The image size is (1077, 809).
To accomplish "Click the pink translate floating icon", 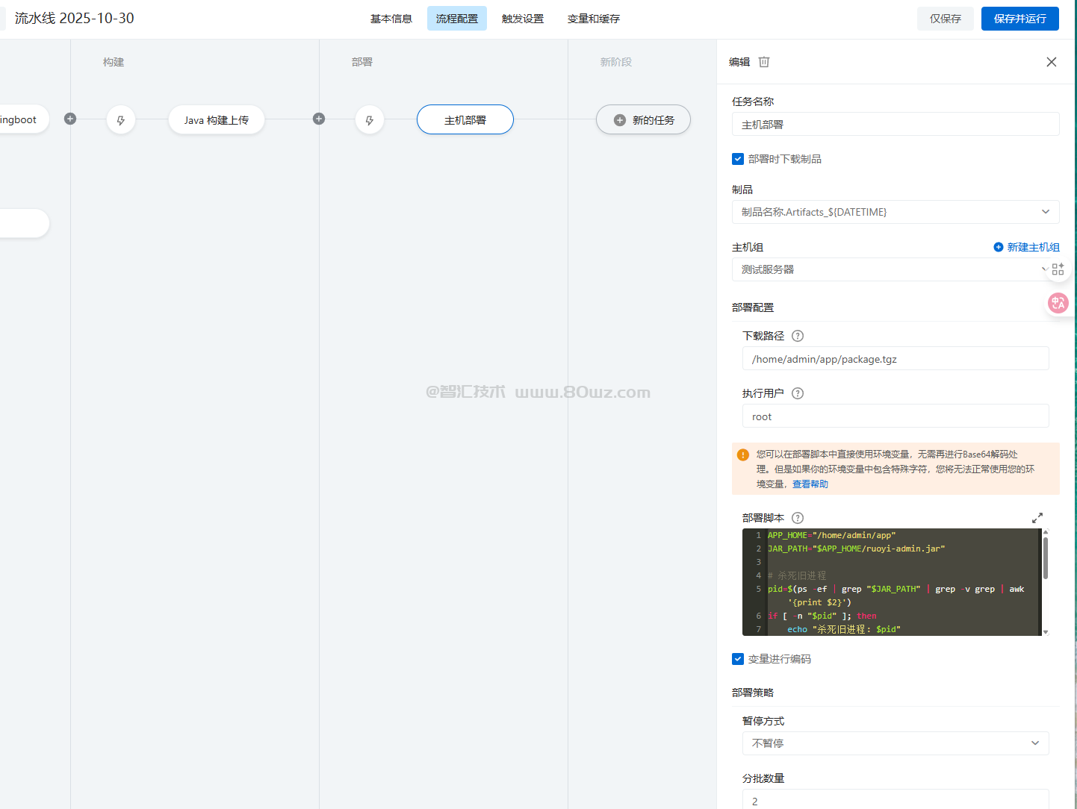I will pos(1058,303).
